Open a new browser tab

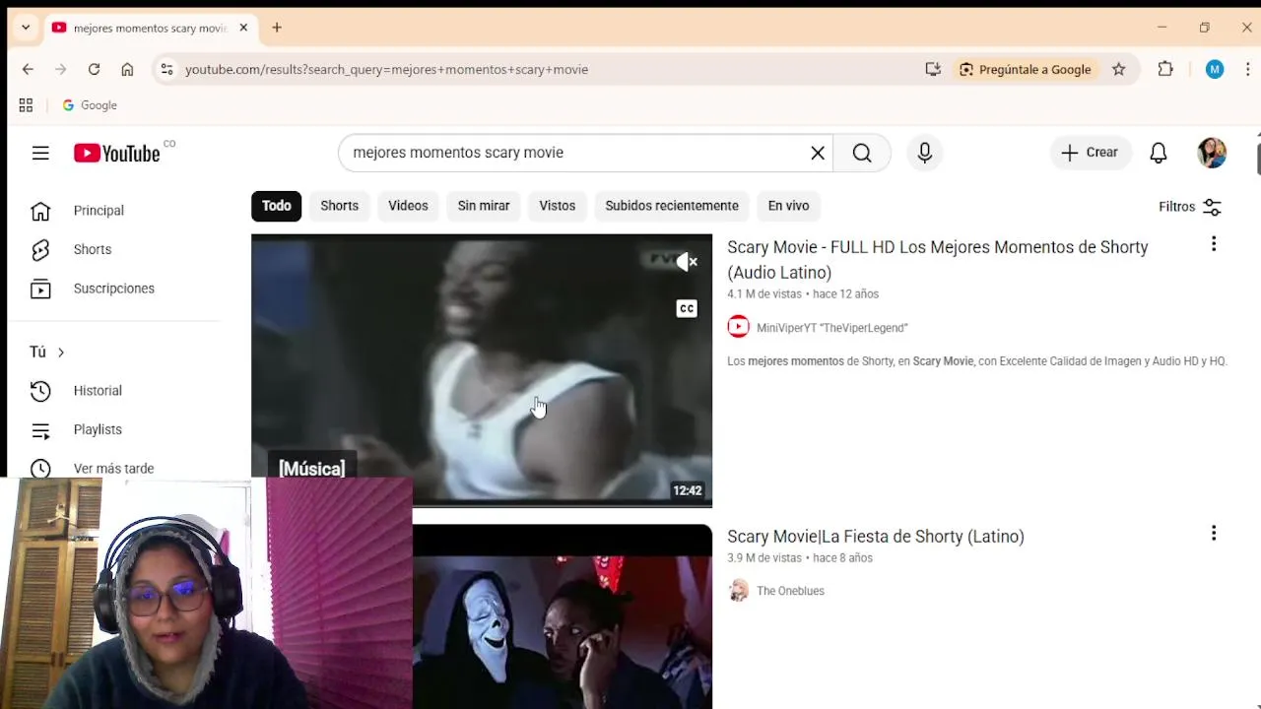(277, 28)
